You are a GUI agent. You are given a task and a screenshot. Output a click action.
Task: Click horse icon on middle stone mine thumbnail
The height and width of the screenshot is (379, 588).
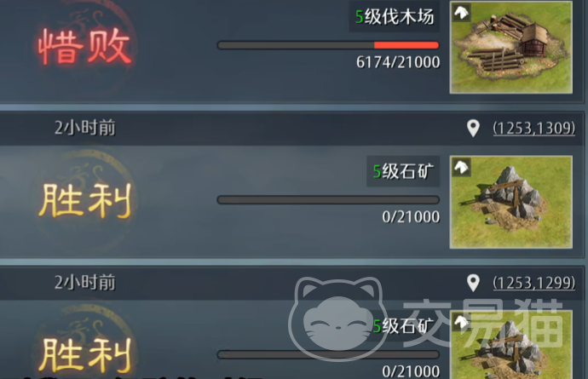click(461, 167)
